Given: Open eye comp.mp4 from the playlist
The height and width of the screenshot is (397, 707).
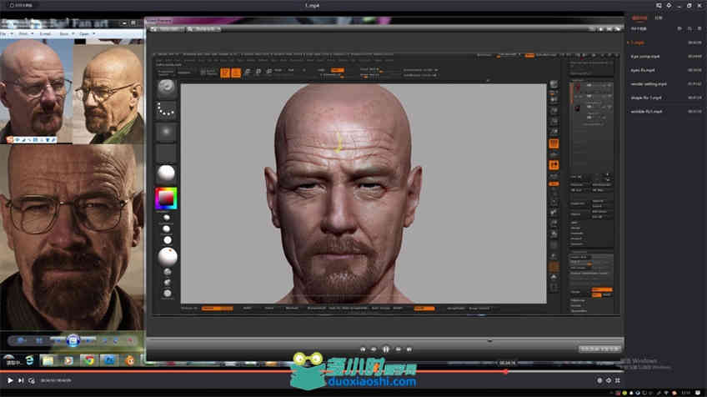Looking at the screenshot, I should point(644,57).
